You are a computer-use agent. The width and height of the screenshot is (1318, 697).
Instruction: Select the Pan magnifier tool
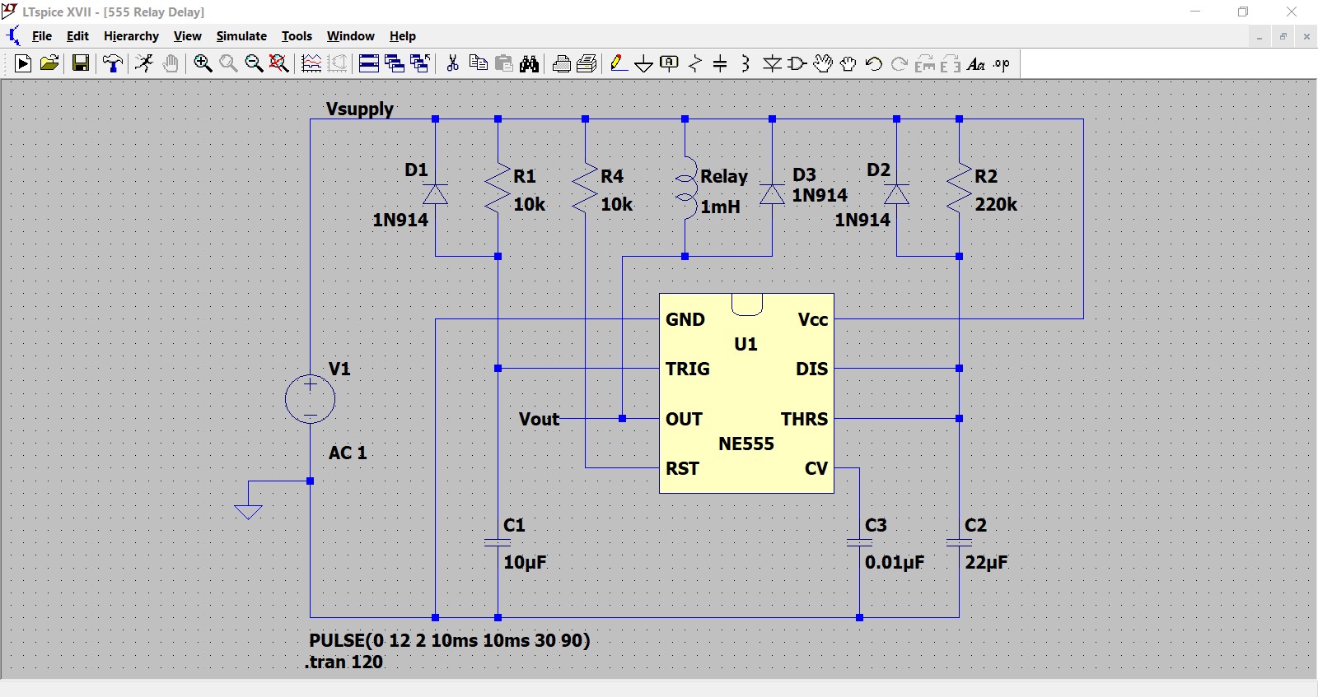coord(228,63)
